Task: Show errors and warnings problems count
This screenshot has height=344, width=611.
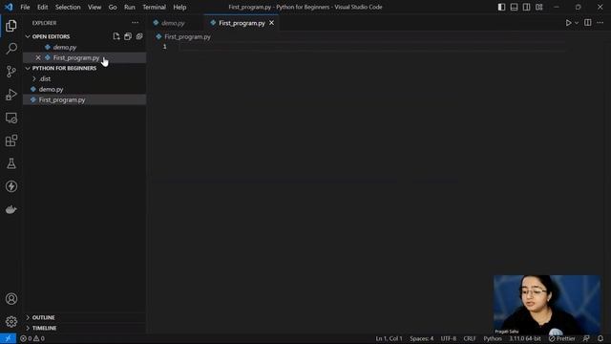Action: click(x=32, y=338)
